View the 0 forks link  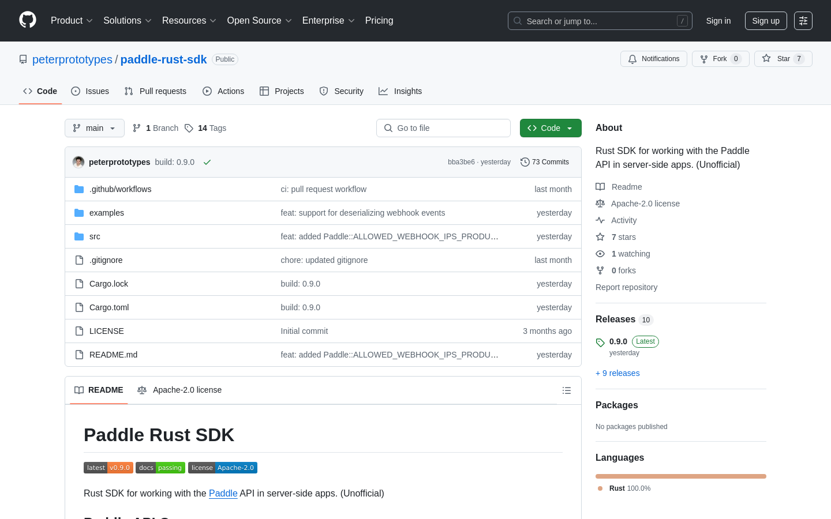tap(616, 270)
